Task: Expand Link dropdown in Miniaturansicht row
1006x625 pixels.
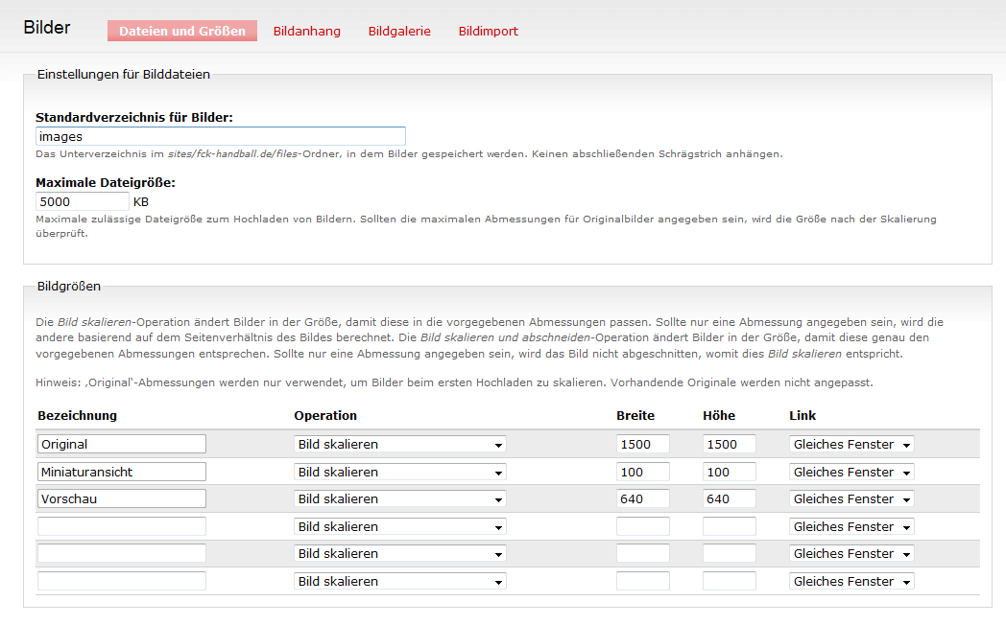Action: tap(851, 472)
